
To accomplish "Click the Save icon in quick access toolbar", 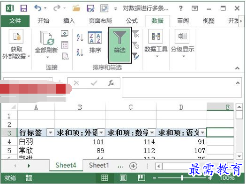I will [24, 8].
